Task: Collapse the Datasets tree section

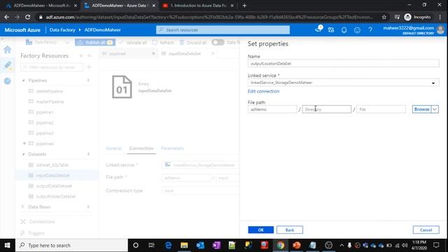Action: point(23,154)
